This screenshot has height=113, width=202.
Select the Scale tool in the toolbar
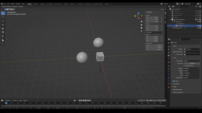pos(3,29)
